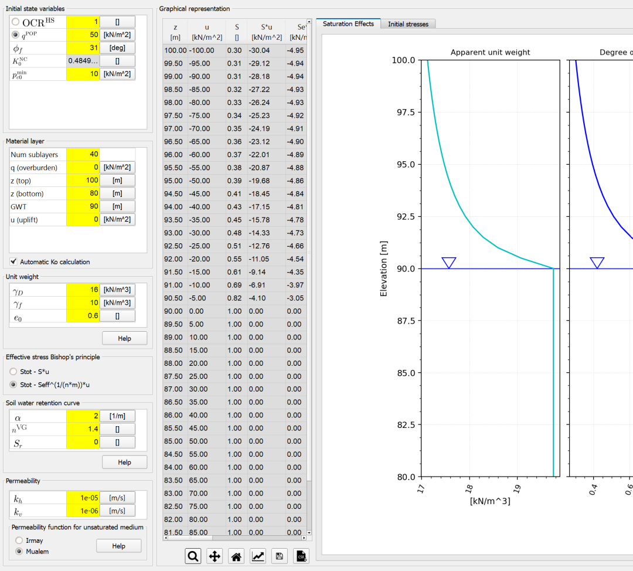Edit the n VG value 1.4
The height and width of the screenshot is (571, 633).
pos(83,429)
